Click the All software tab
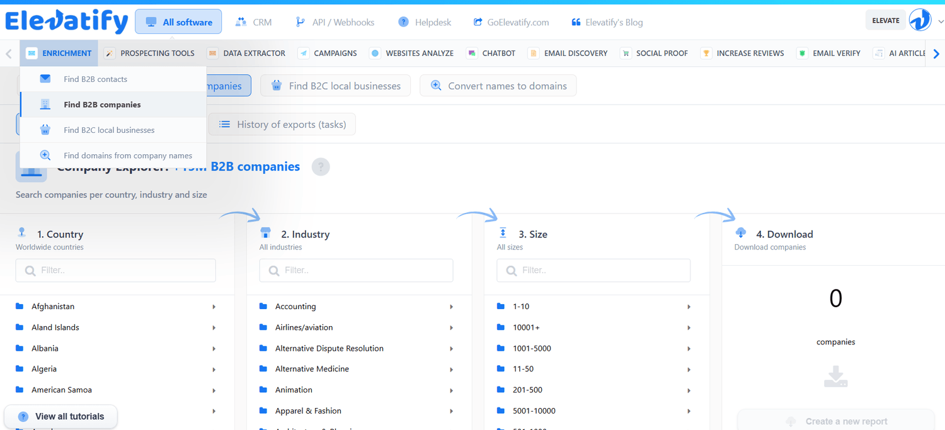 point(178,22)
